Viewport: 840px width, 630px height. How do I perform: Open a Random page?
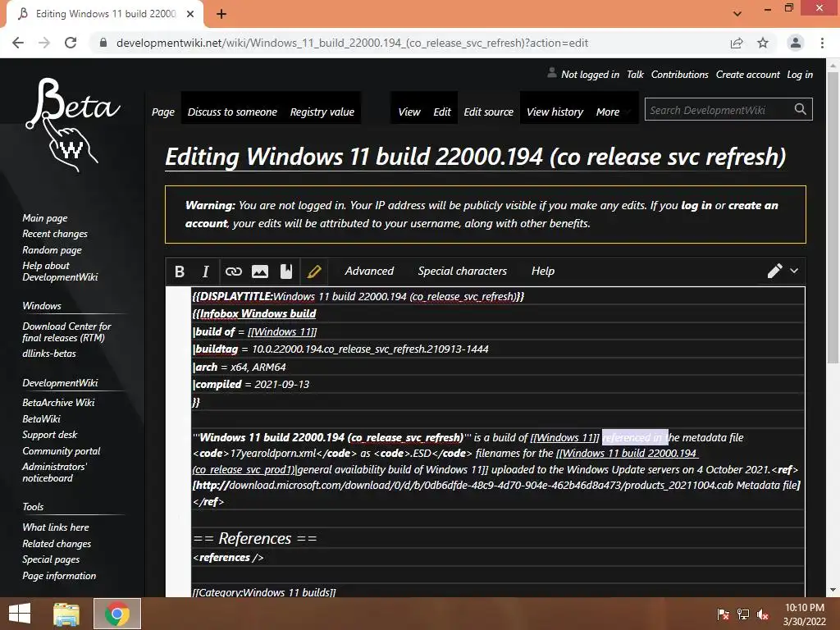[x=52, y=249]
